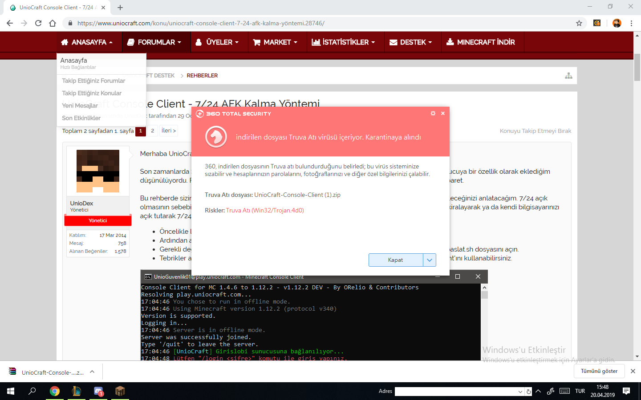The width and height of the screenshot is (641, 400).
Task: Open the UnioDex username link
Action: click(81, 203)
